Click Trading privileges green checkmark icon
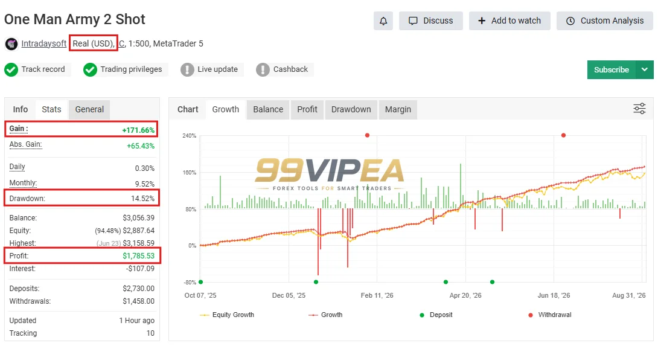Screen dimensions: 658x346 (90, 69)
